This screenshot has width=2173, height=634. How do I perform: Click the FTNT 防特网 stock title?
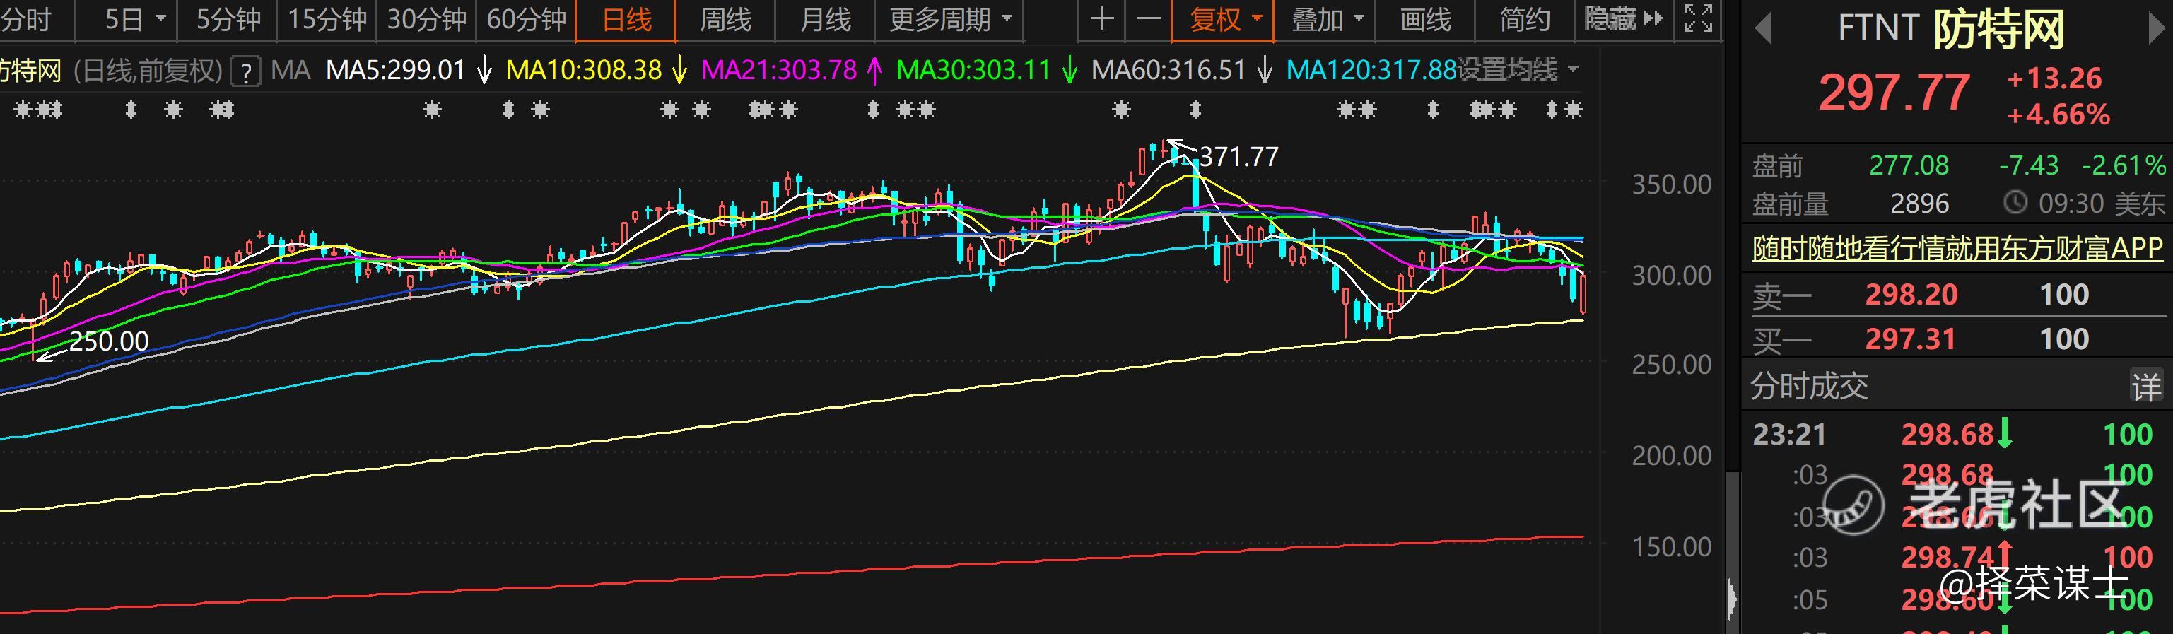[x=1950, y=30]
